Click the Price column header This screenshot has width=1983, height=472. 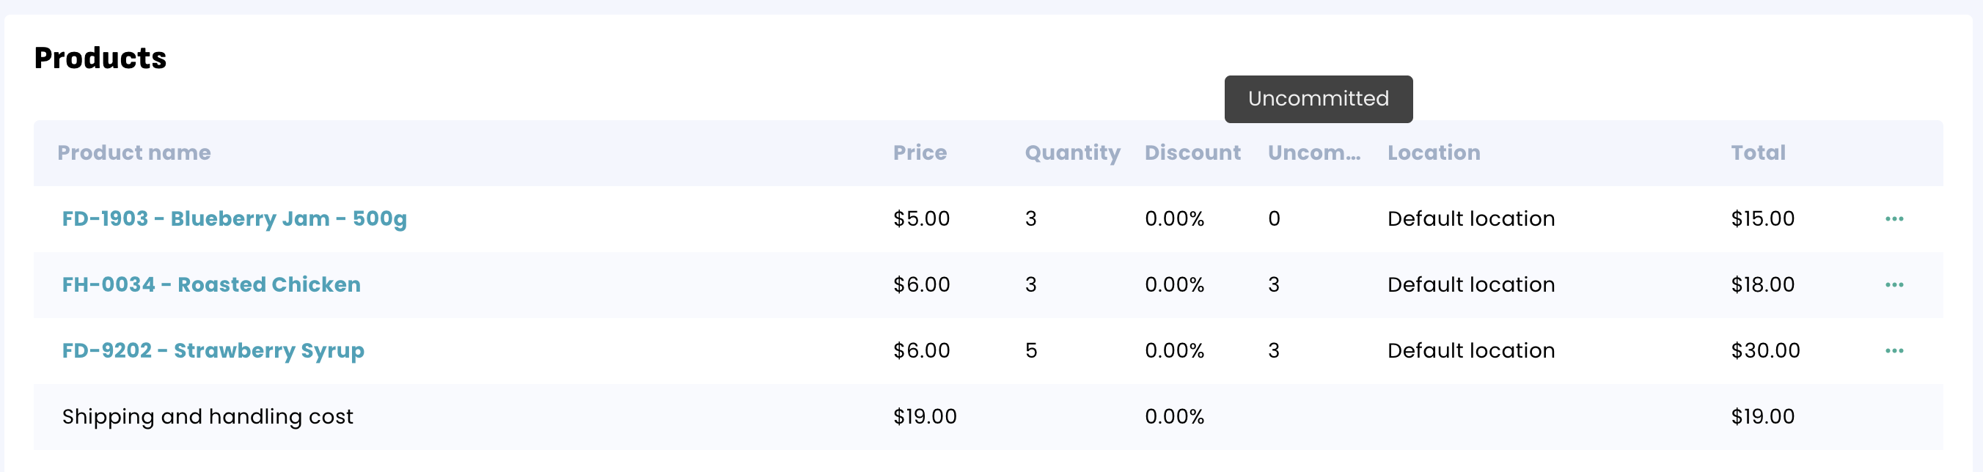pos(919,153)
